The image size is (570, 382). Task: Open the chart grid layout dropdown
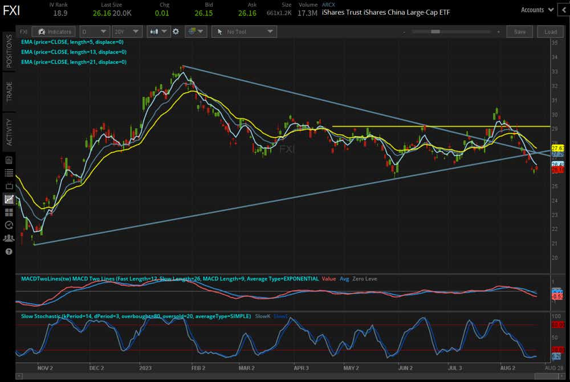[196, 32]
